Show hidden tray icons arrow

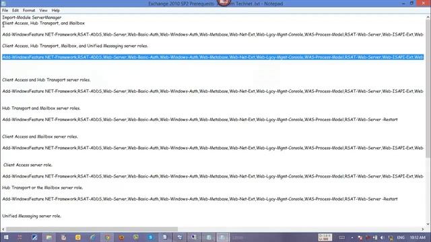[352, 237]
